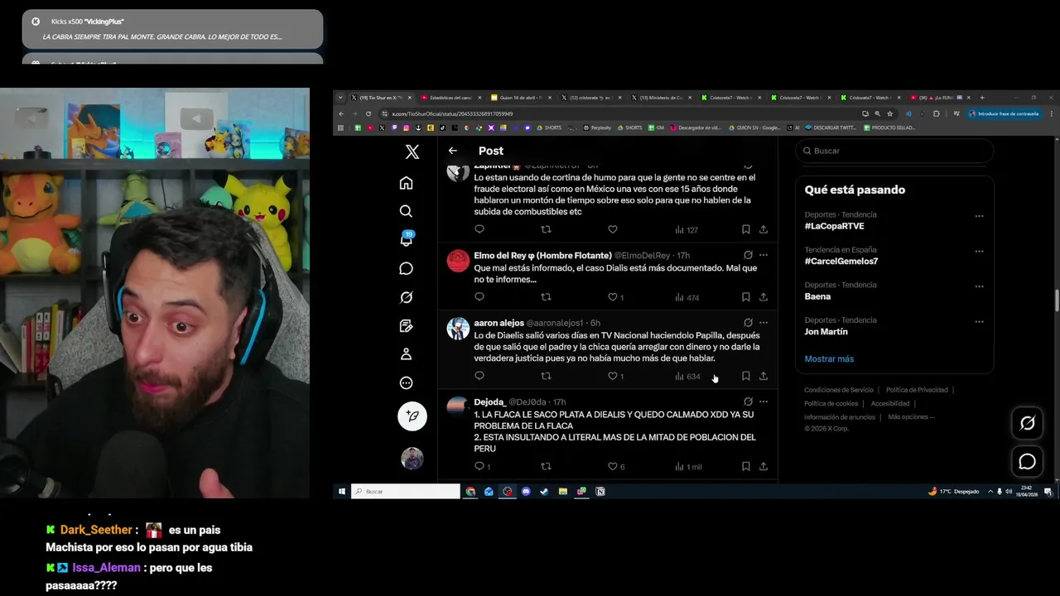The width and height of the screenshot is (1060, 596).
Task: Open Messages chat bubble in X sidebar
Action: (x=406, y=268)
